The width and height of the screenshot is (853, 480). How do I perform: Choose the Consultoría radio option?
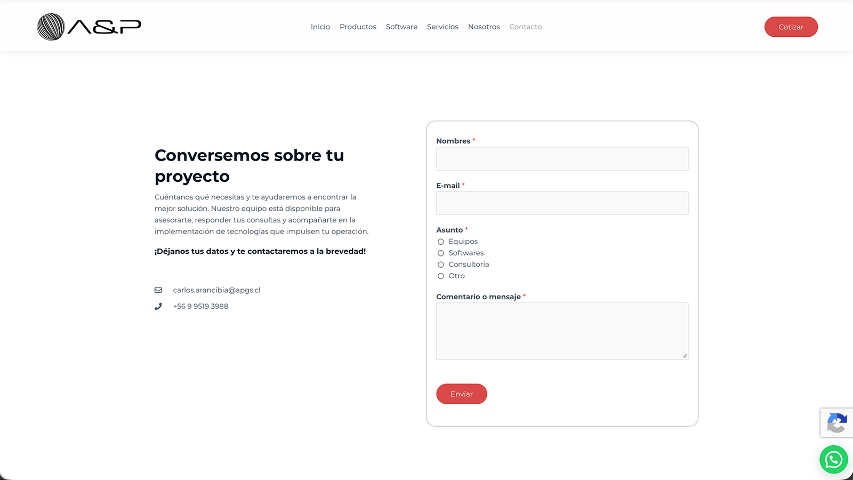(441, 265)
